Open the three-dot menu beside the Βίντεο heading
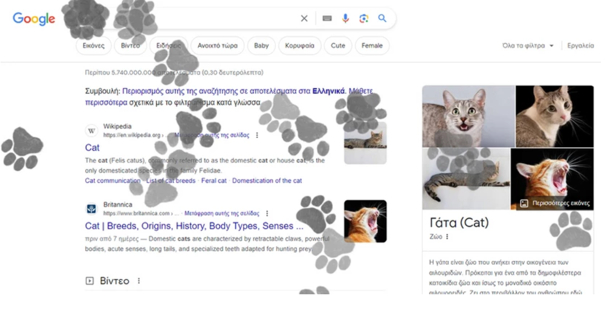The image size is (611, 318). pyautogui.click(x=138, y=281)
